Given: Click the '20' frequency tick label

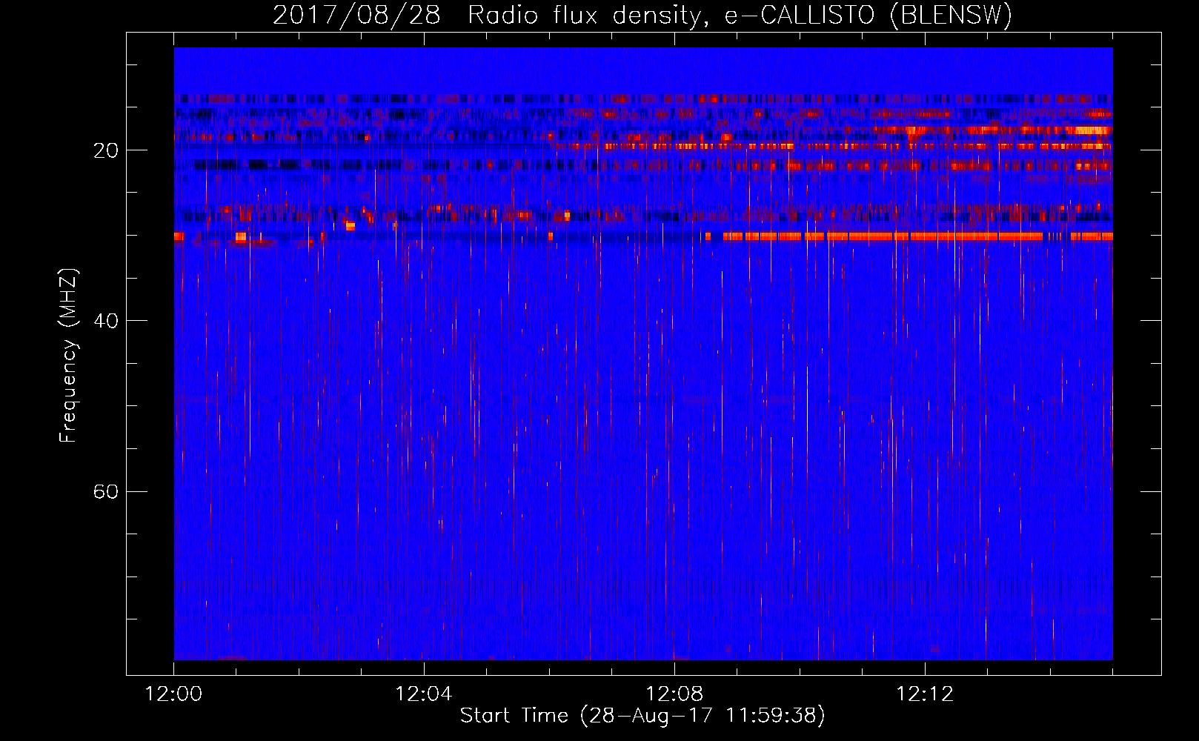Looking at the screenshot, I should tap(106, 150).
